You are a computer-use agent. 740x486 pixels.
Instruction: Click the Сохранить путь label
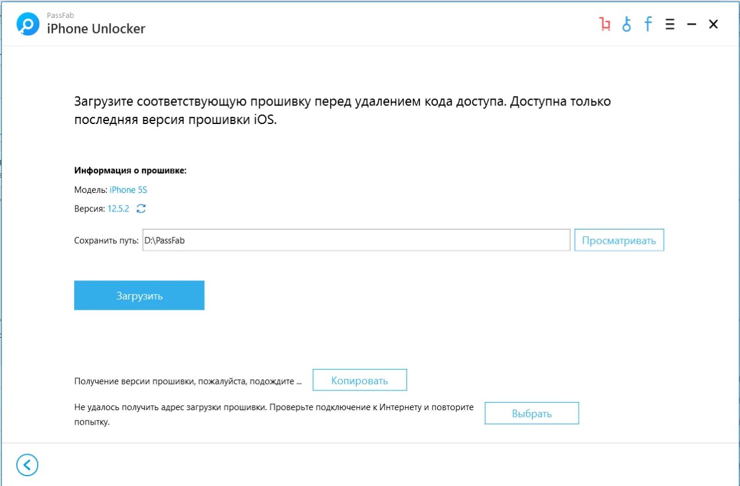click(x=107, y=240)
